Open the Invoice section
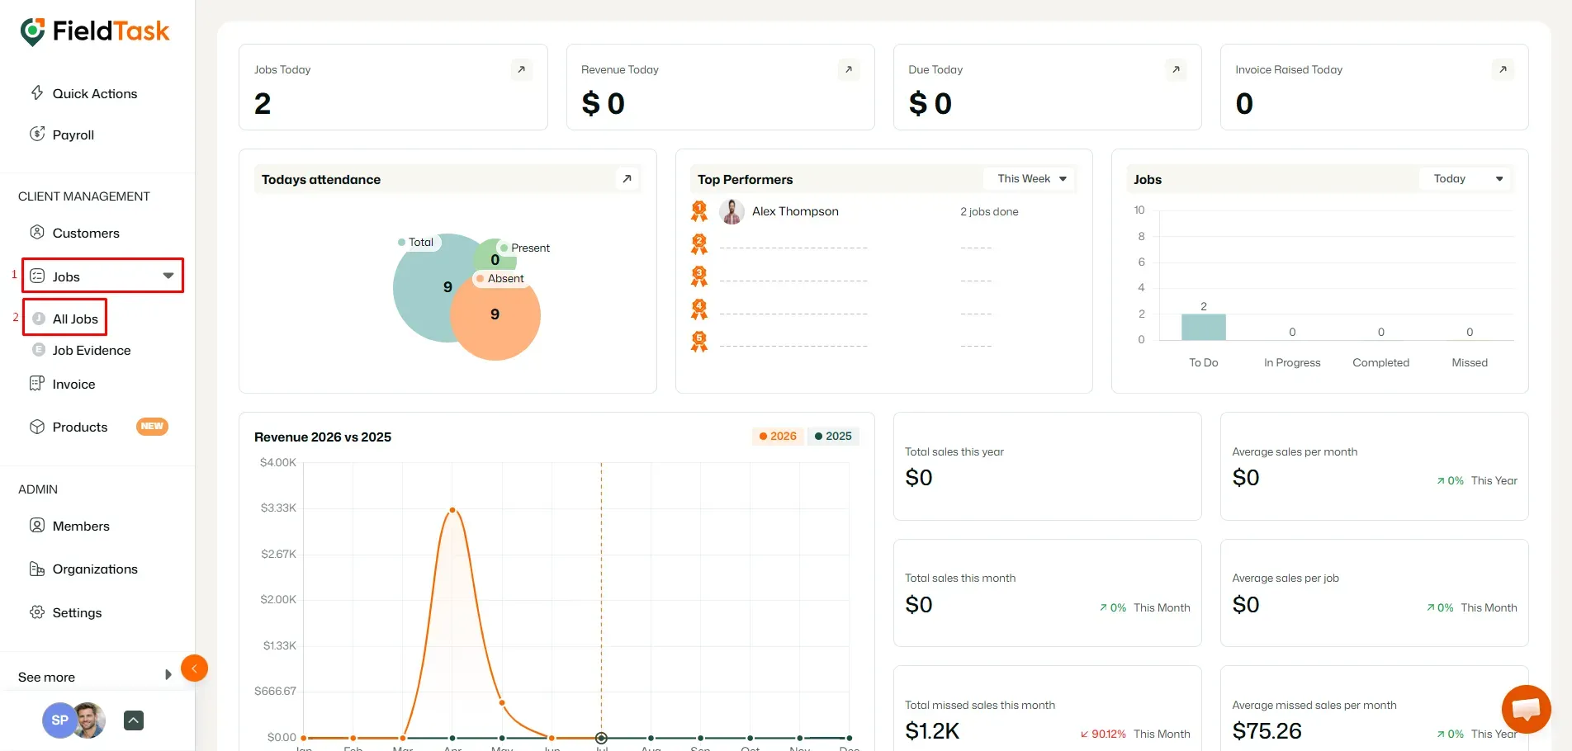Image resolution: width=1572 pixels, height=751 pixels. [73, 384]
